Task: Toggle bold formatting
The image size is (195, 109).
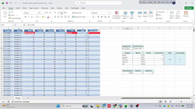Action: click(25, 17)
